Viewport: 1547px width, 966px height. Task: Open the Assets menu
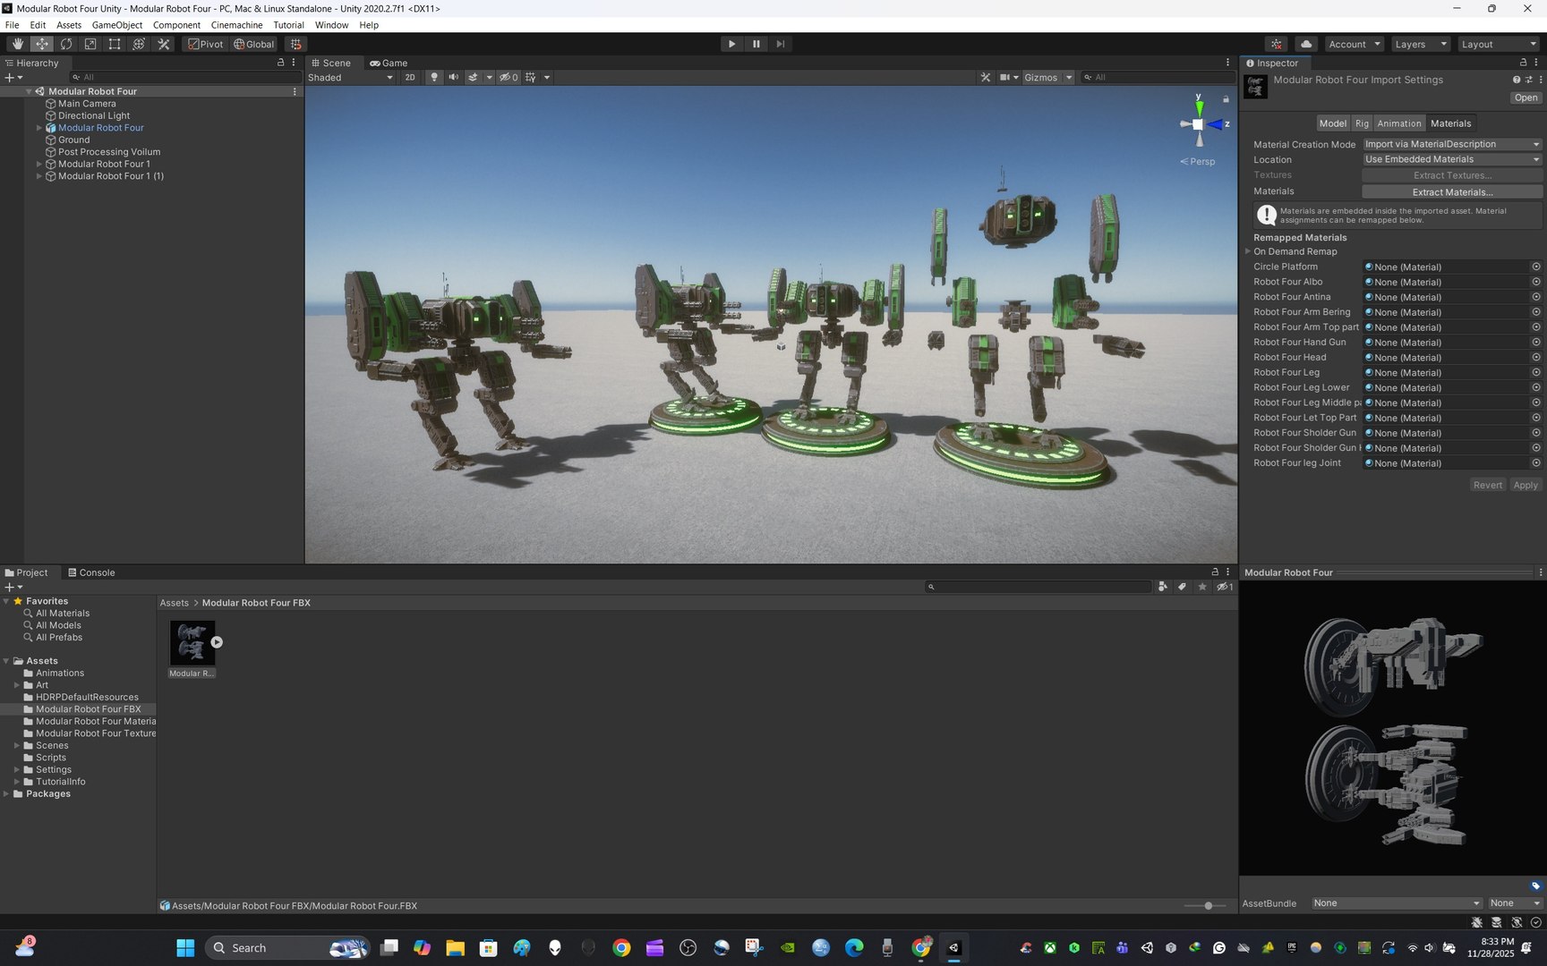(69, 25)
